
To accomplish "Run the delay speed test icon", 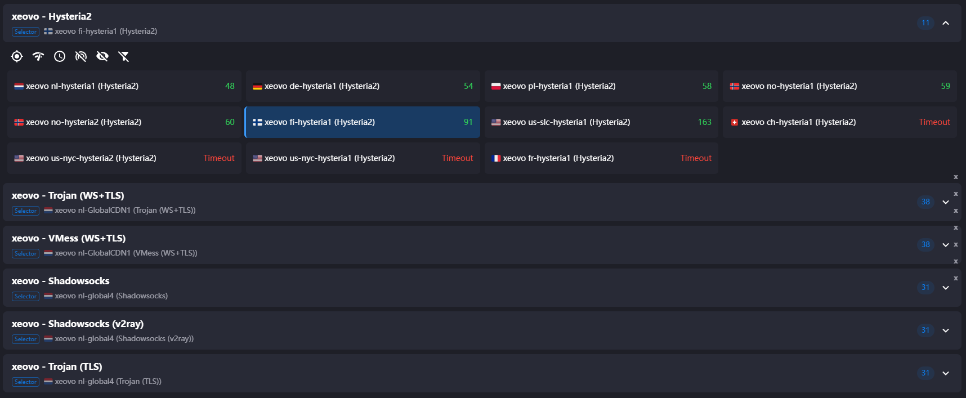I will tap(38, 56).
